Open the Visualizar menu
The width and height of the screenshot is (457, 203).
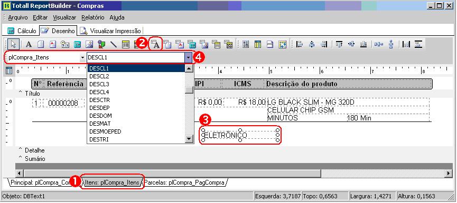click(x=64, y=17)
